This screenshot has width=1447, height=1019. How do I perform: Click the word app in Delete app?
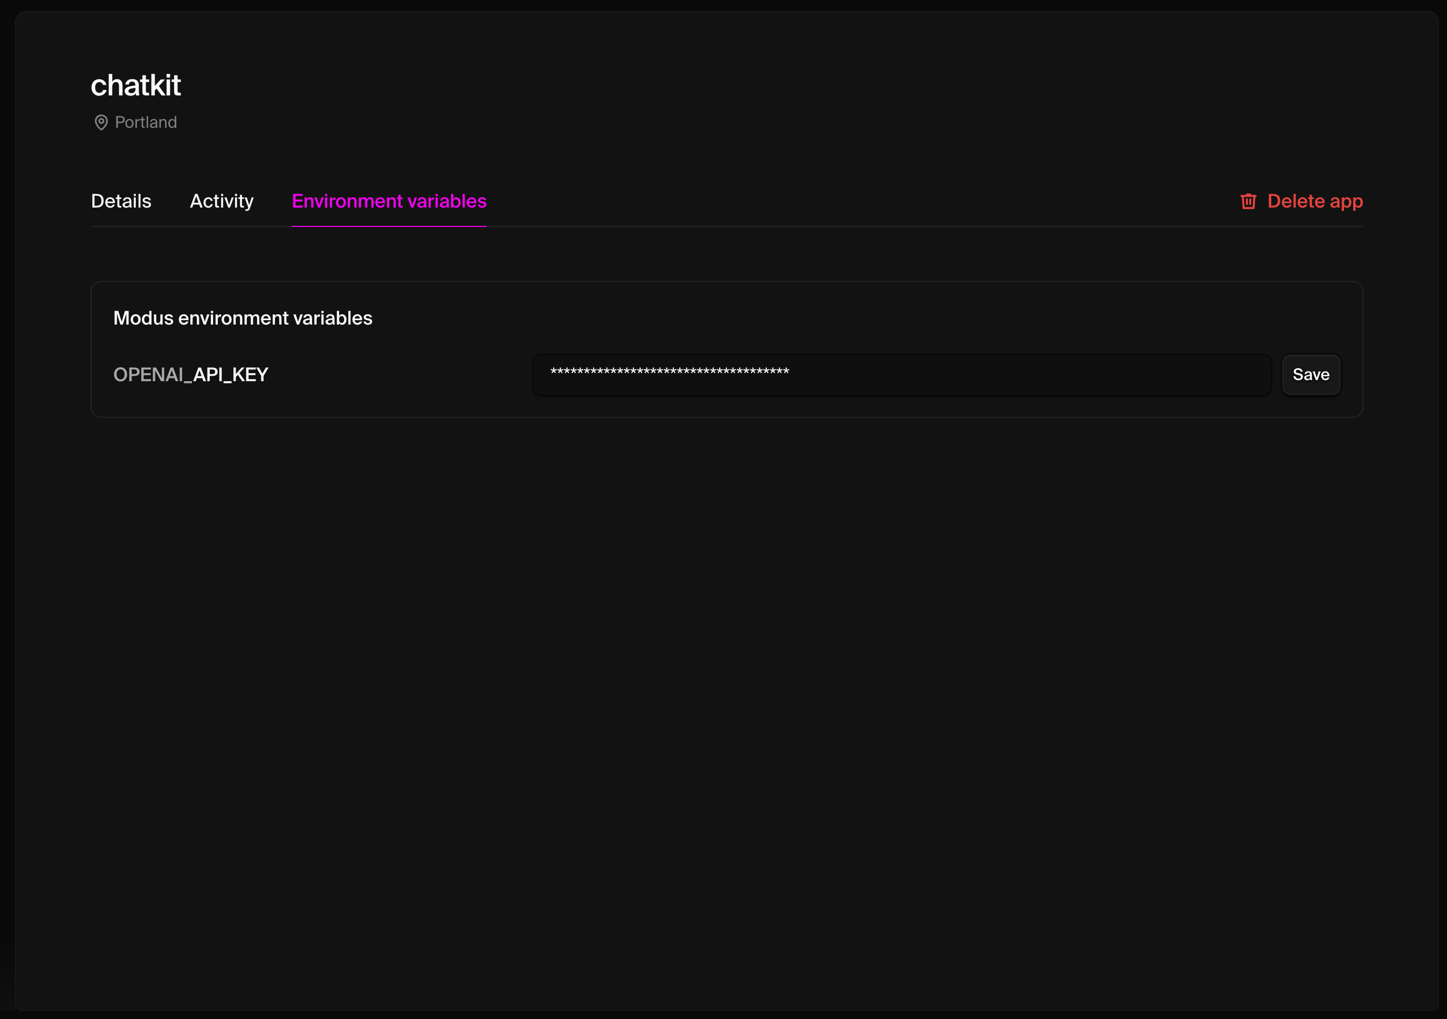click(x=1346, y=202)
